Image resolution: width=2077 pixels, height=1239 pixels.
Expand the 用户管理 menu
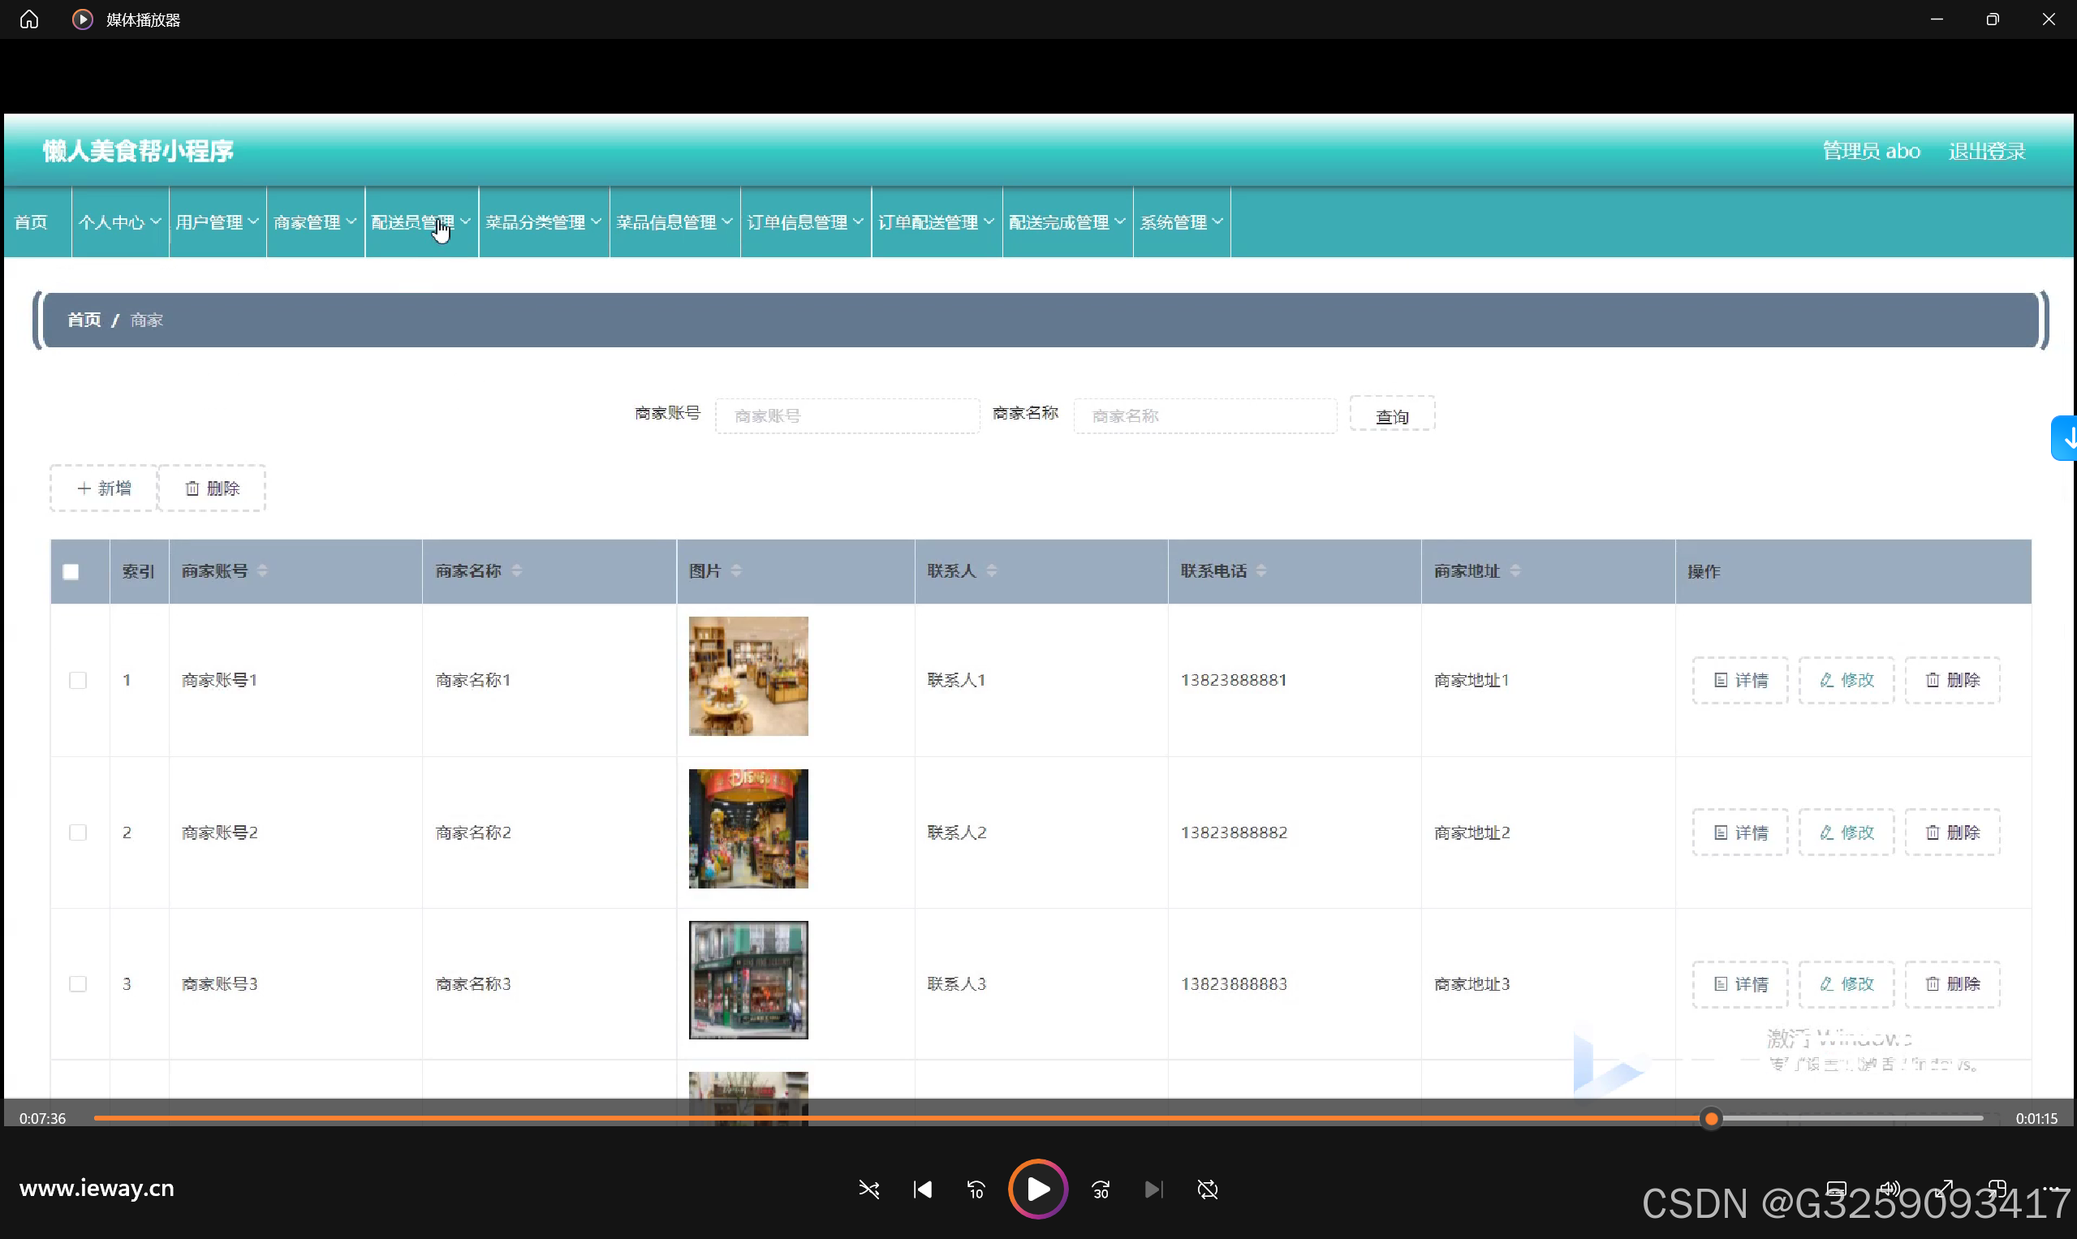click(x=218, y=222)
